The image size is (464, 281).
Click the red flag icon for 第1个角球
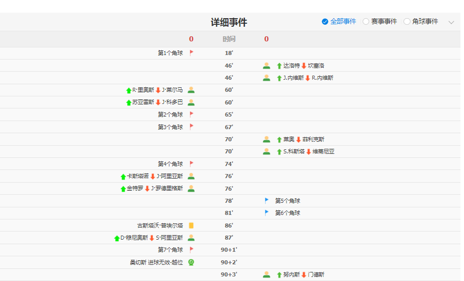(192, 53)
